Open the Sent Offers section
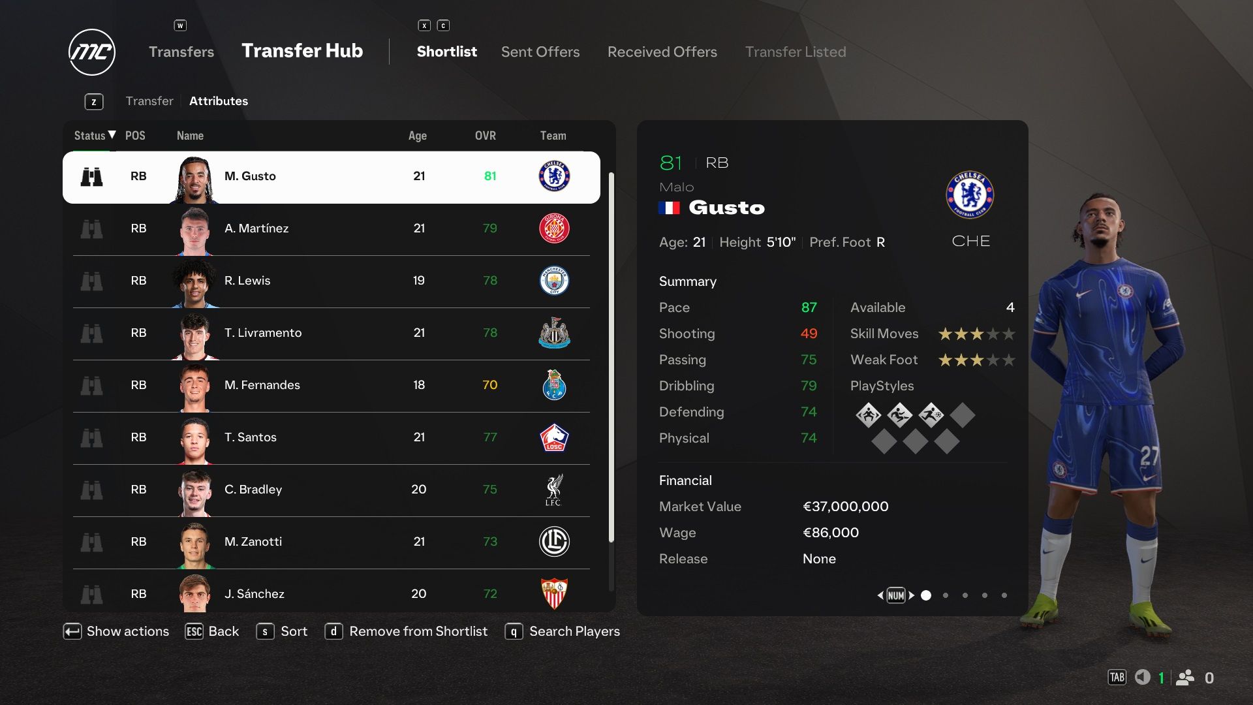This screenshot has height=705, width=1253. tap(540, 51)
